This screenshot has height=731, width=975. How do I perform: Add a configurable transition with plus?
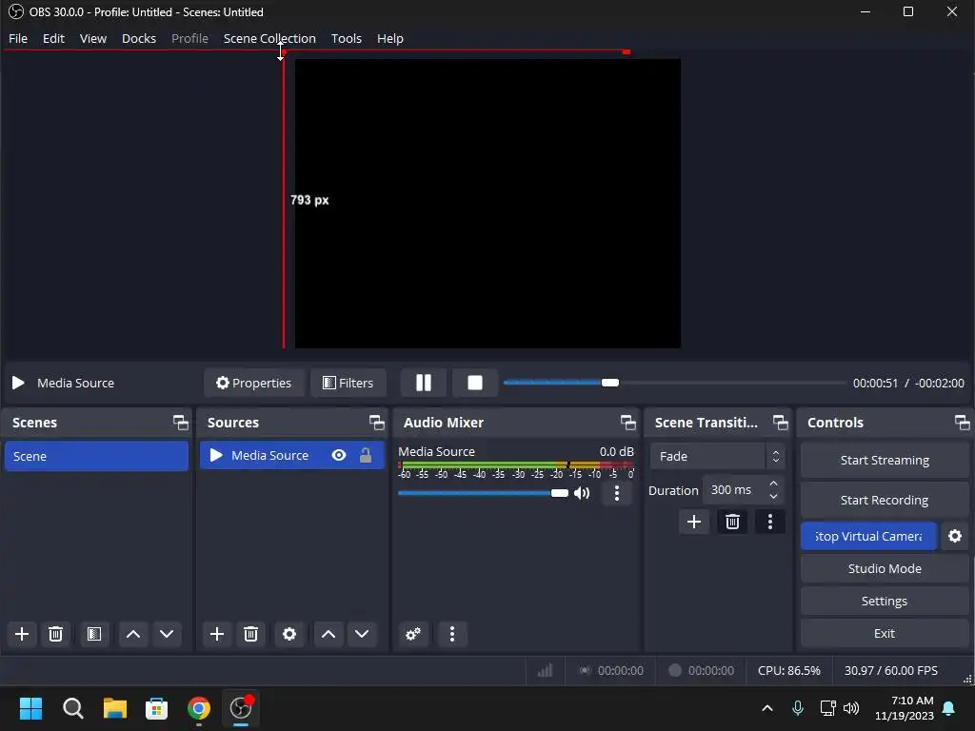click(x=694, y=523)
